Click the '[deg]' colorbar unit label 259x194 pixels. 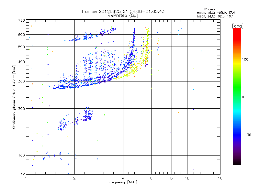[x=238, y=26]
